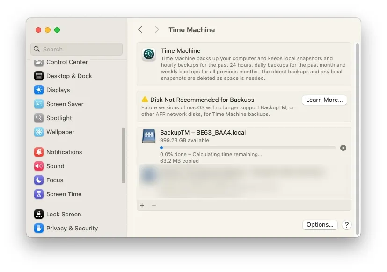
Task: Cancel the backup with the X button
Action: tap(343, 148)
